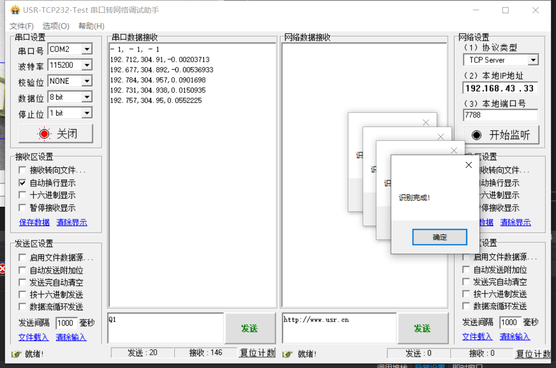Enable network 发送完自动清空 checkbox
Image resolution: width=556 pixels, height=368 pixels.
[x=466, y=282]
